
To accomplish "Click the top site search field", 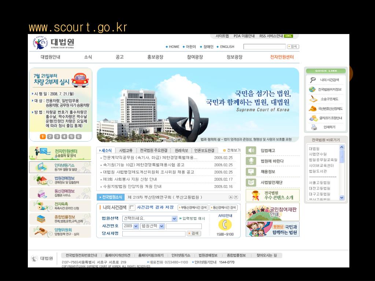I will 264,46.
